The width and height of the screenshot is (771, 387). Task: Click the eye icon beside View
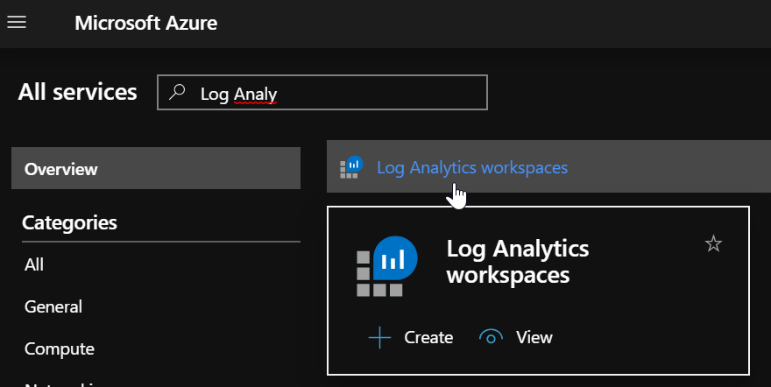(492, 337)
